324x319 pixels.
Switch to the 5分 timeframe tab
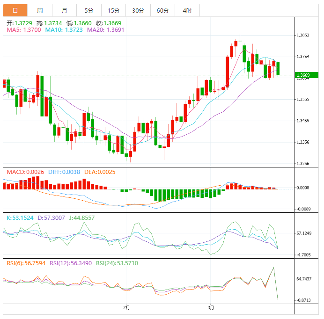(88, 10)
